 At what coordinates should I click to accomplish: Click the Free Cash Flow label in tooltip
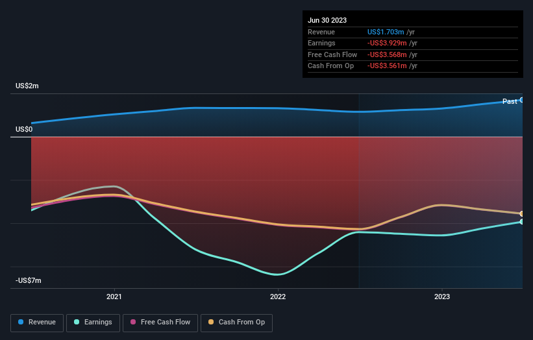[x=332, y=55]
